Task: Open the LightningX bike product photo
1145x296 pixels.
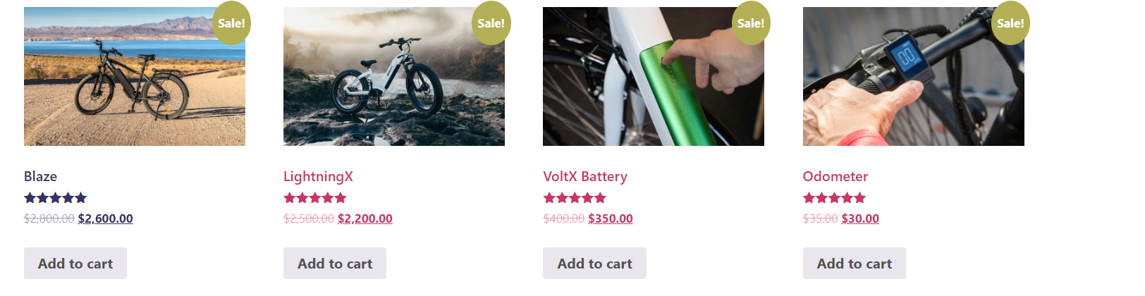Action: [393, 76]
